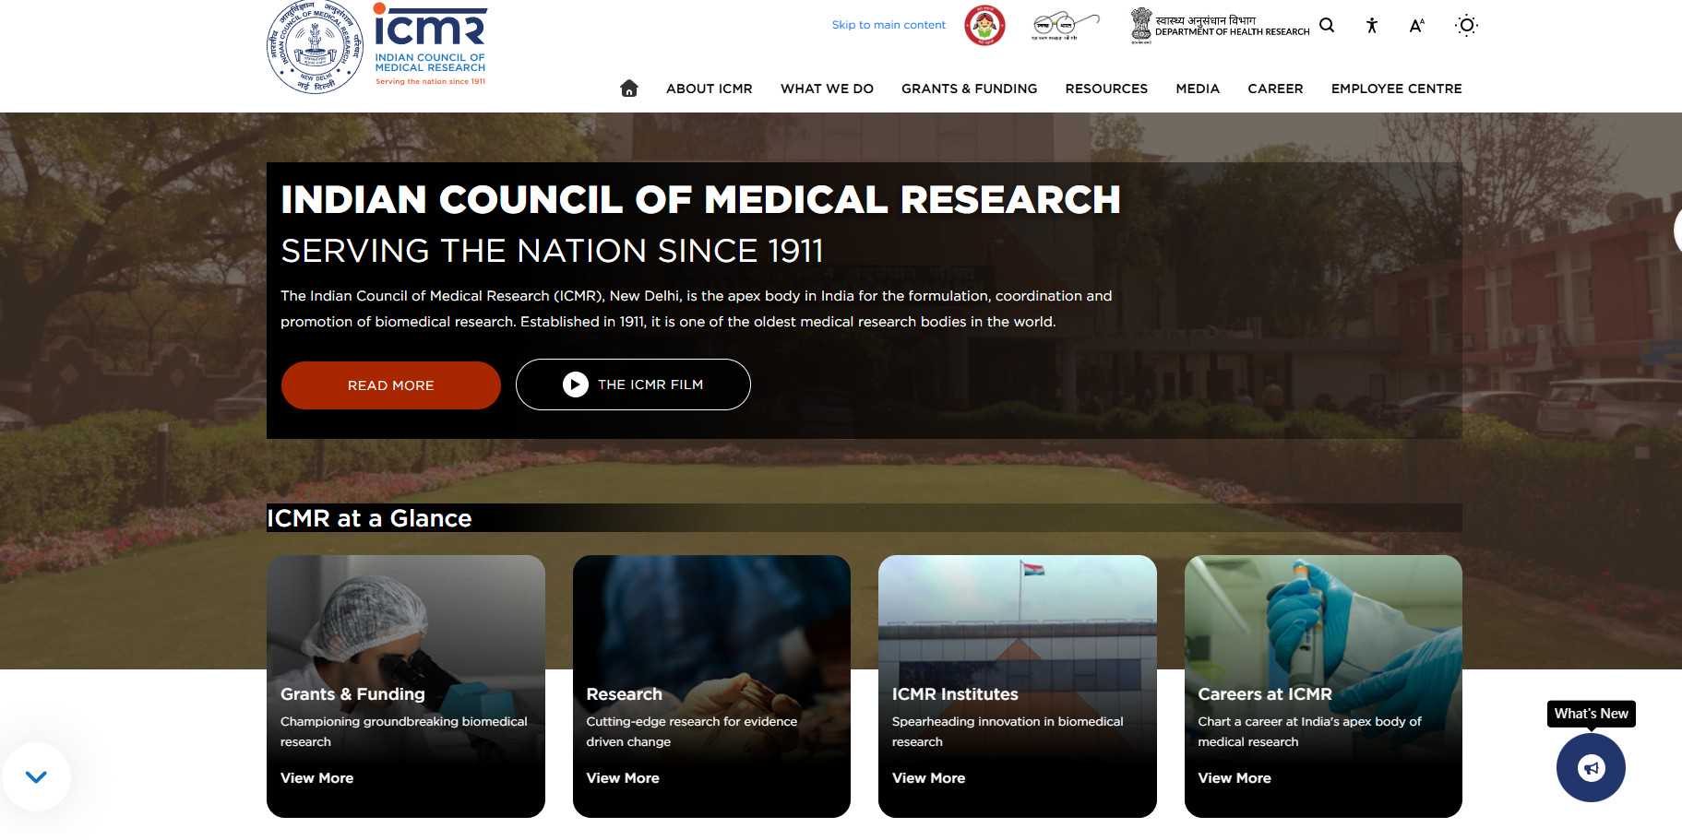Image resolution: width=1682 pixels, height=840 pixels.
Task: Open the Grants & Funding menu
Action: coord(970,89)
